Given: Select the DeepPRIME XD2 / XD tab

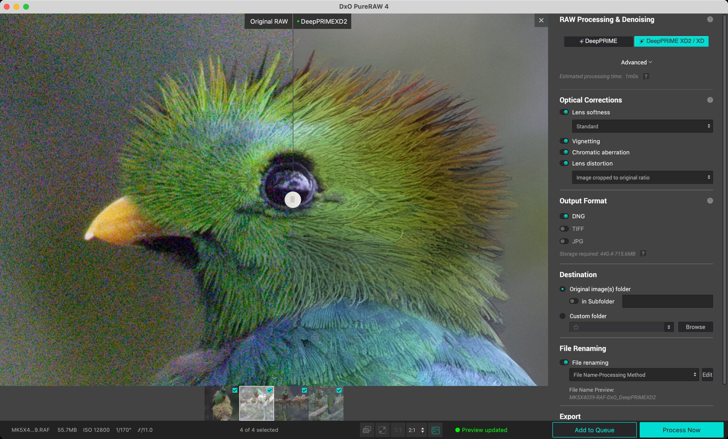Looking at the screenshot, I should [671, 41].
